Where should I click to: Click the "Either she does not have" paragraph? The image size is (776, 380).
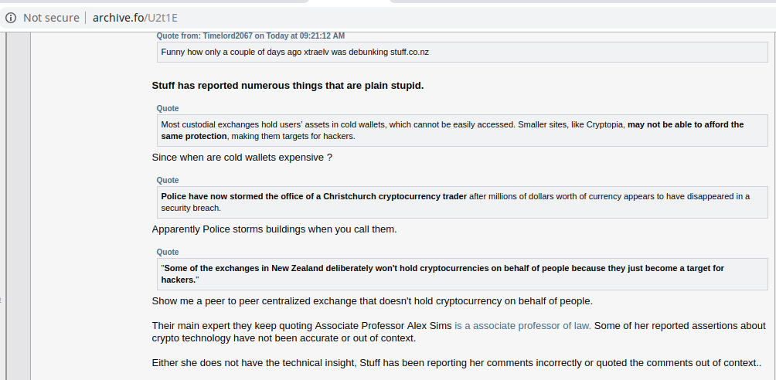(x=457, y=363)
